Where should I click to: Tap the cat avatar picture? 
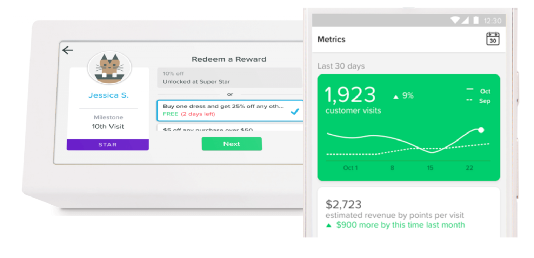(x=109, y=68)
